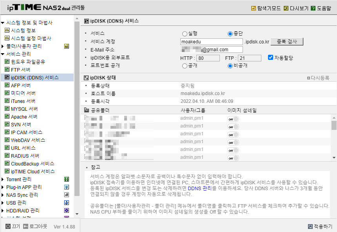Click the 끄기 power icon
The image size is (337, 232).
tap(8, 226)
